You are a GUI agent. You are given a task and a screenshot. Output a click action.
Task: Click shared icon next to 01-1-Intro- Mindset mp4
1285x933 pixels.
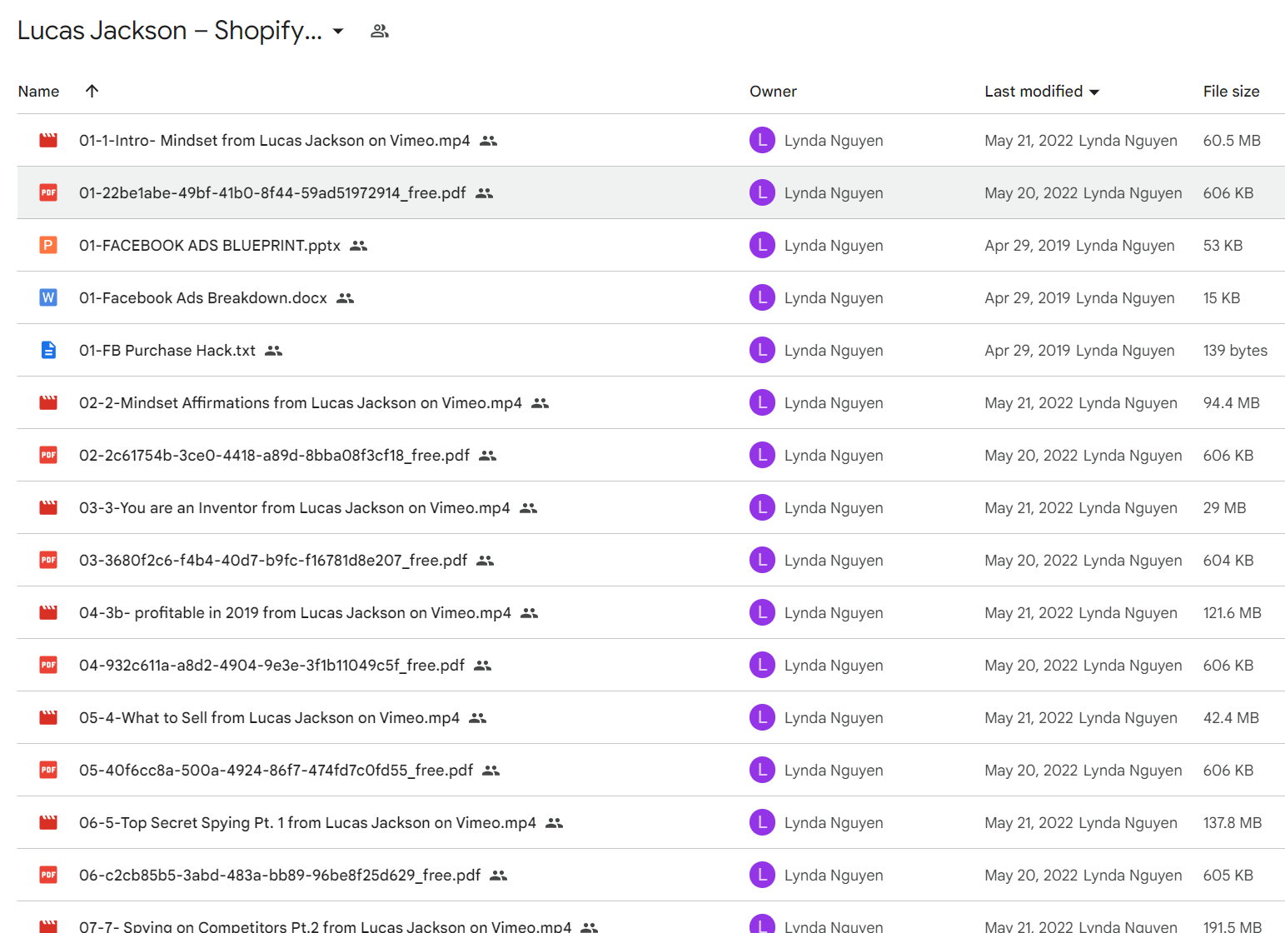[489, 141]
